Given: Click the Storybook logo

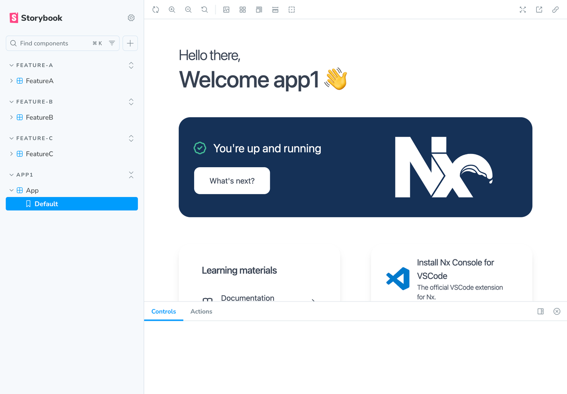Looking at the screenshot, I should pyautogui.click(x=36, y=18).
